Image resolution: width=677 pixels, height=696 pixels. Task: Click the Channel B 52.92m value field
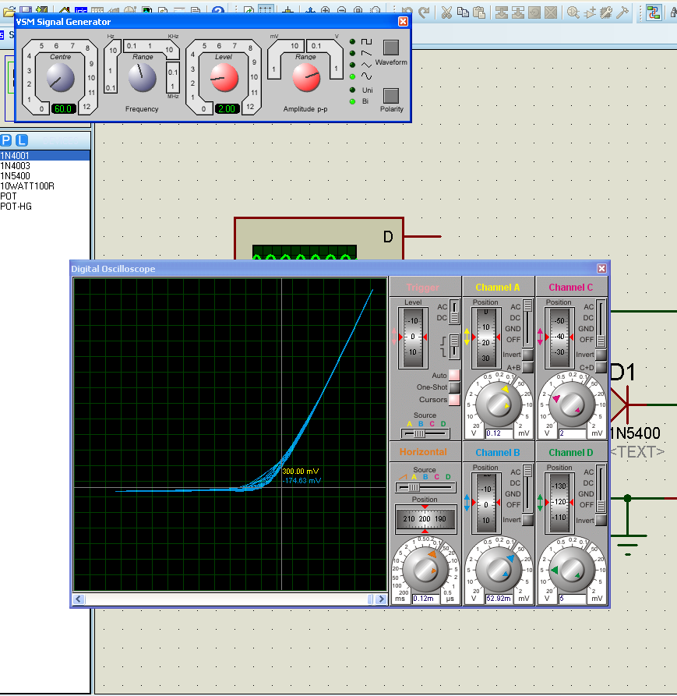tap(499, 599)
